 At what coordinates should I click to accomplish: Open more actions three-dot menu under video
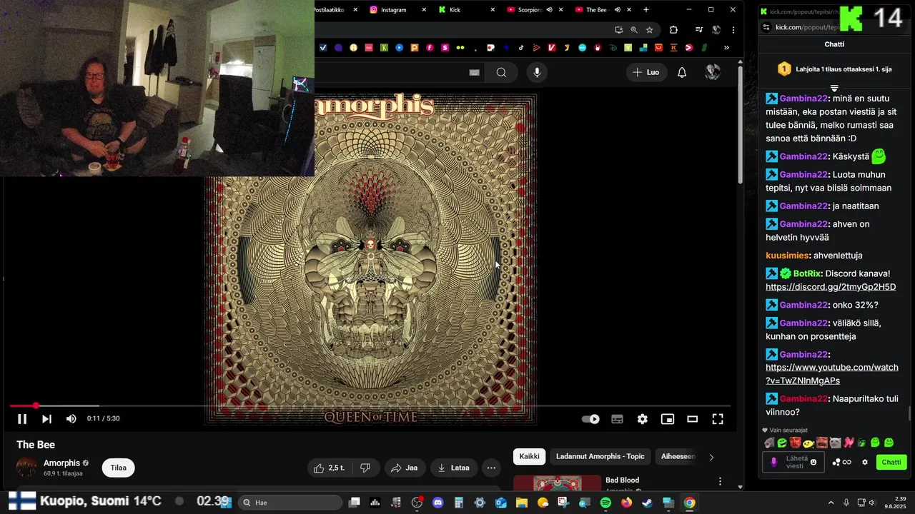(491, 468)
